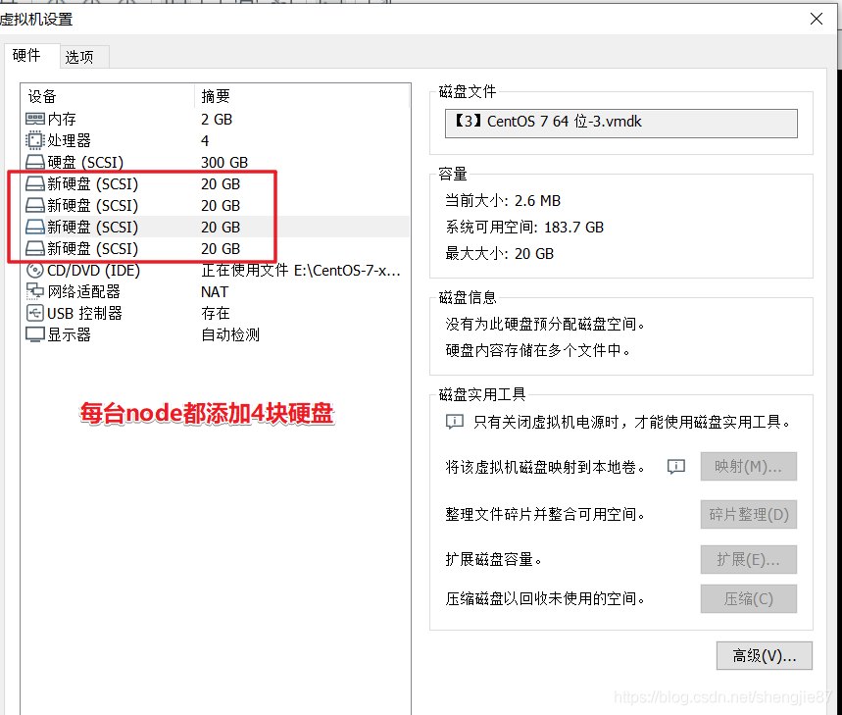Viewport: 842px width, 715px height.
Task: Click the 碎片整理(D) button
Action: (x=748, y=515)
